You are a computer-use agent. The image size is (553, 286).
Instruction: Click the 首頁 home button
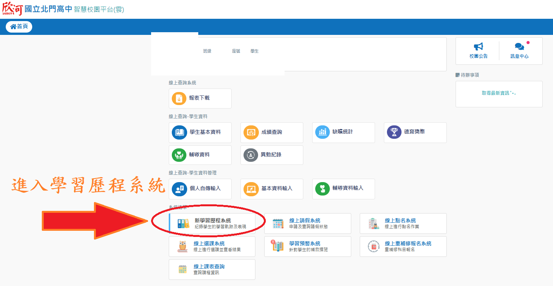click(x=19, y=26)
